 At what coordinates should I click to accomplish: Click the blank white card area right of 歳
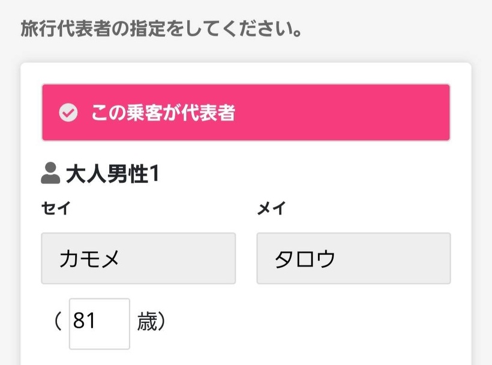pyautogui.click(x=312, y=324)
